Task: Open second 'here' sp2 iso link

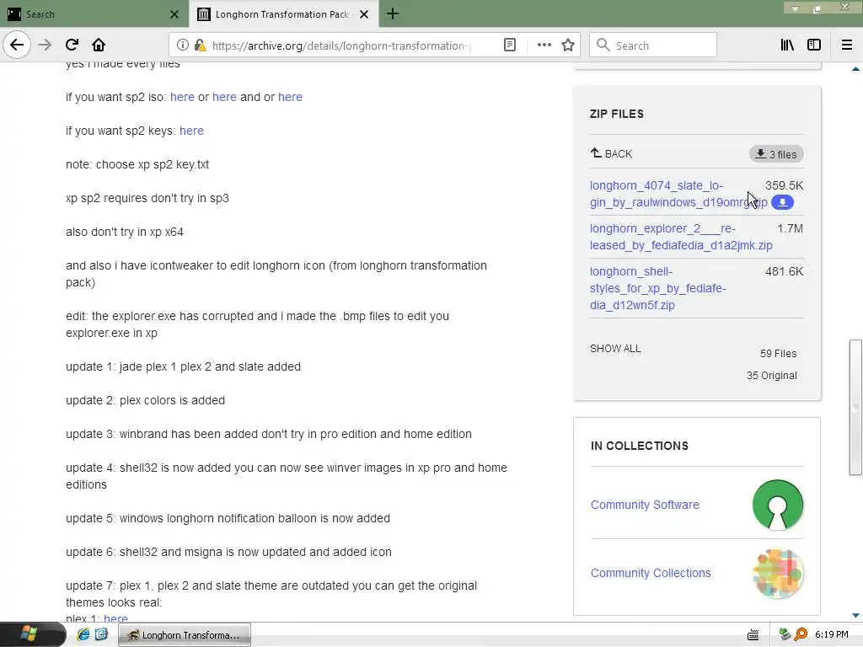Action: (224, 97)
